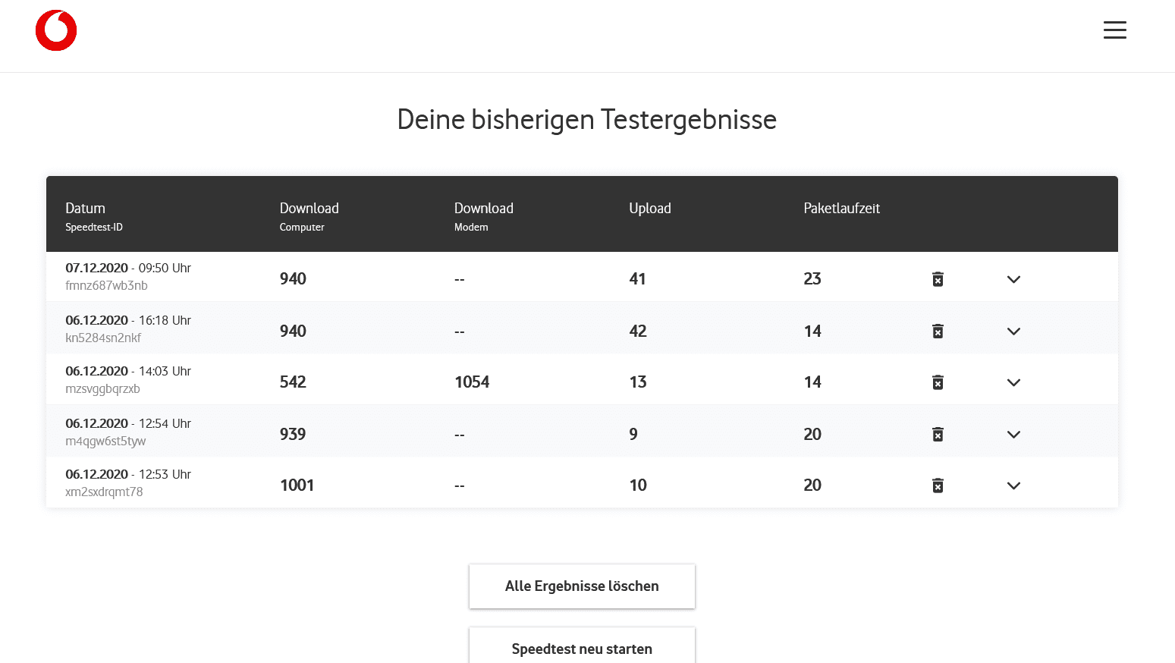
Task: Click upload value 13
Action: click(x=638, y=382)
